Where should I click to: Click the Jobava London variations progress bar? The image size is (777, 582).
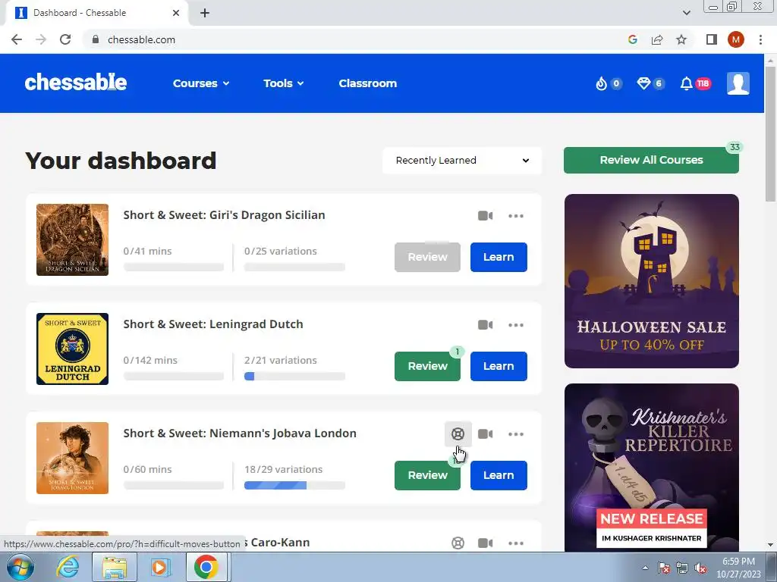pos(294,486)
